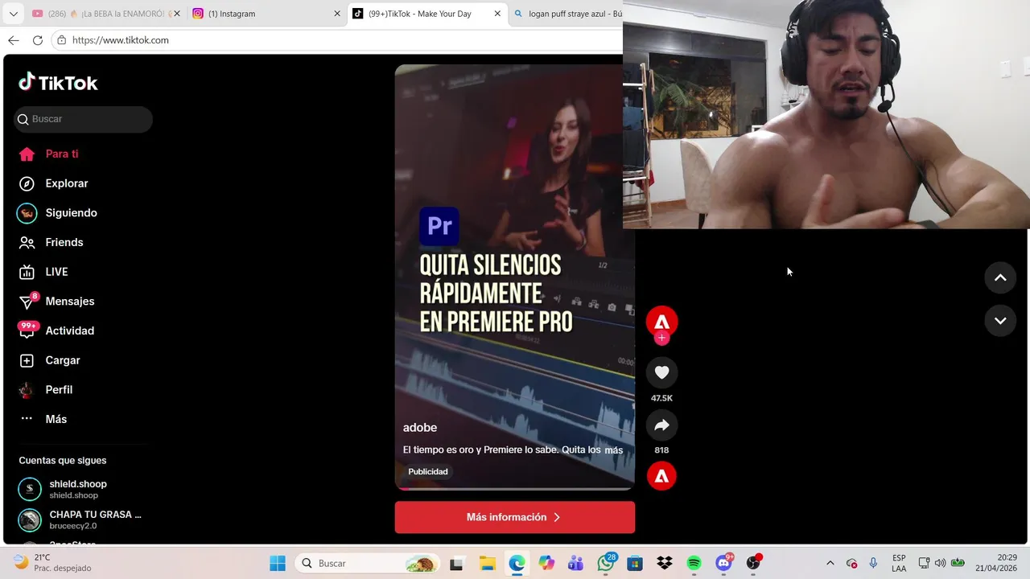1030x579 pixels.
Task: Open WhatsApp from the taskbar
Action: 606,563
